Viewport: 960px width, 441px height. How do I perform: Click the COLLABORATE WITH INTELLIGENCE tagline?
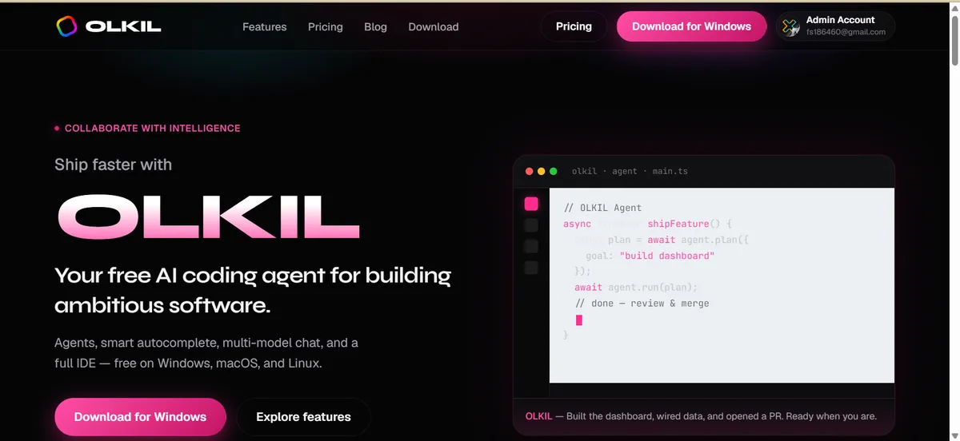click(x=152, y=128)
